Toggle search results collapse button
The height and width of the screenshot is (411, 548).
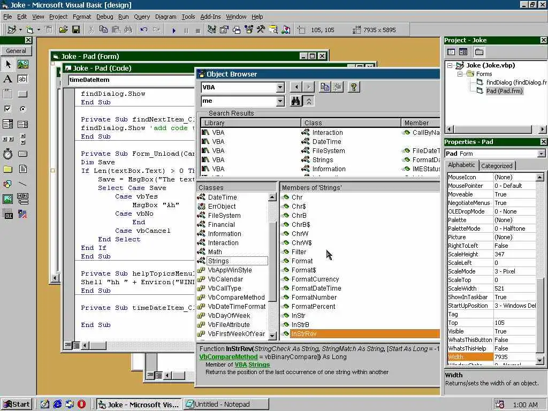tap(309, 101)
